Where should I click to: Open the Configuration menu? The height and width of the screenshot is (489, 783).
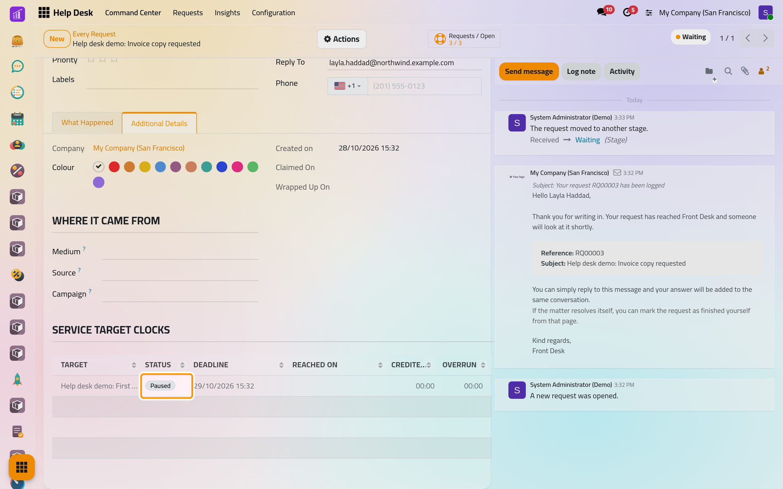[x=273, y=13]
